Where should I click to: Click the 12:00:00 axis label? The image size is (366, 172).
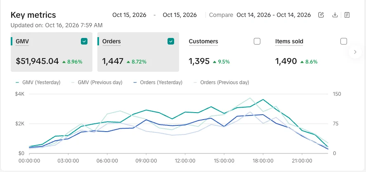pos(185,161)
